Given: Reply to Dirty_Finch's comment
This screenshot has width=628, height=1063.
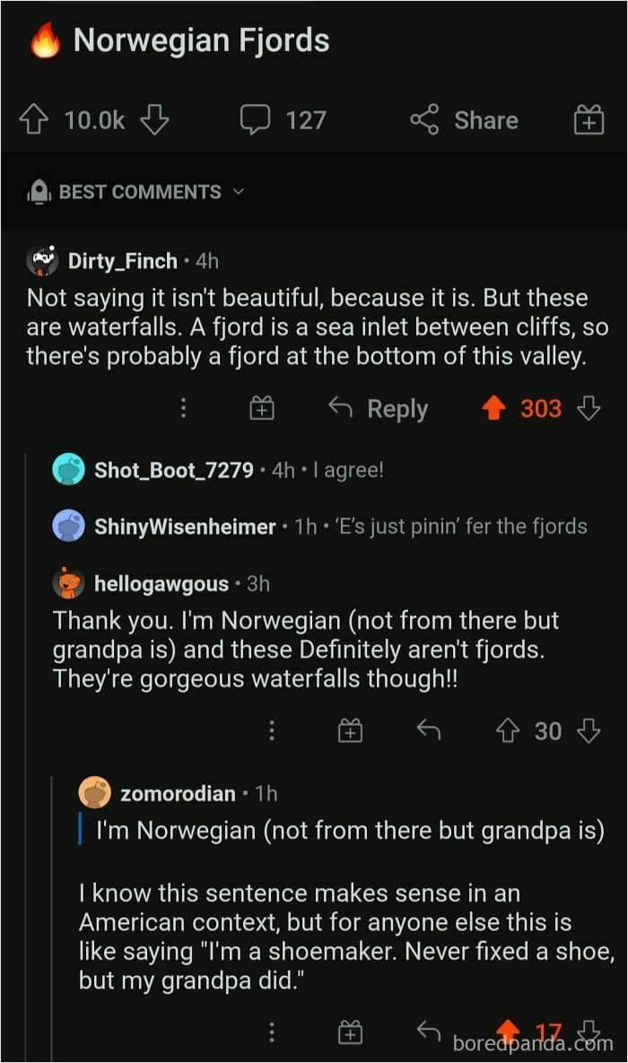Looking at the screenshot, I should [x=379, y=409].
